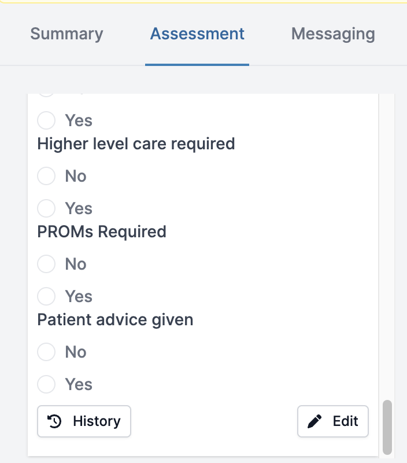
Task: Select No for Higher level care required
Action: tap(46, 176)
